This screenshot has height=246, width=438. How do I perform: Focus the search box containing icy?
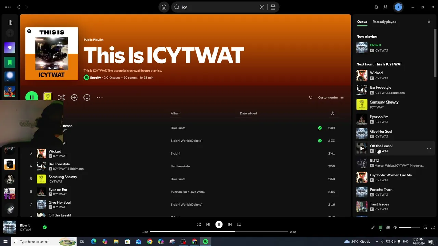tap(219, 7)
